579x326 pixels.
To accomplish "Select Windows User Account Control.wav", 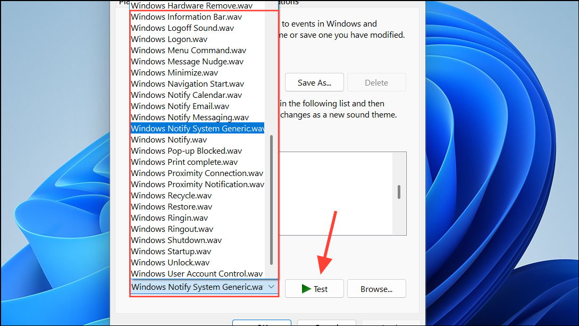I will point(198,273).
